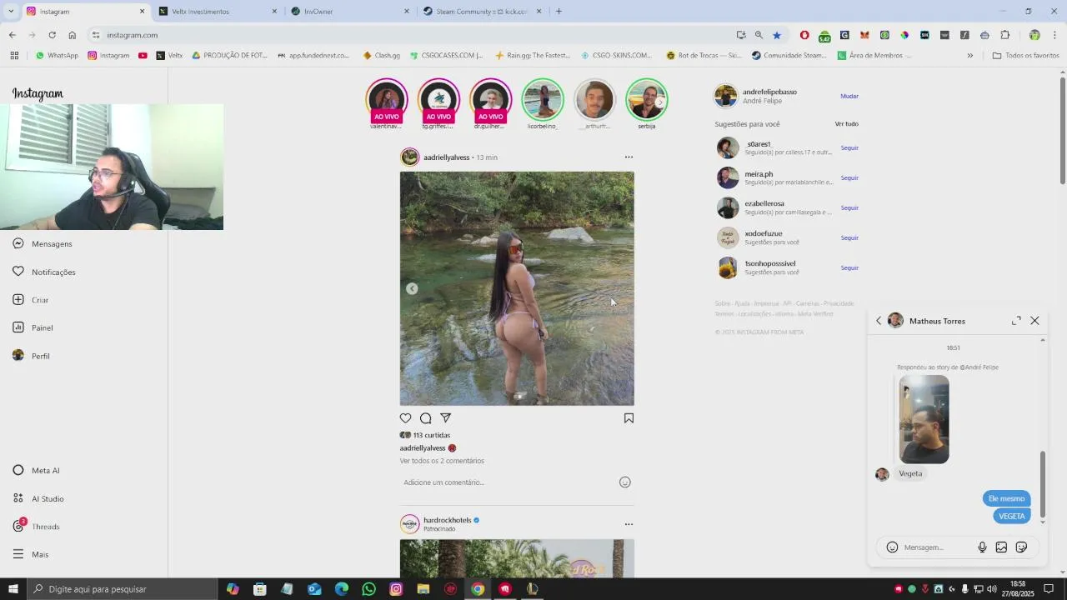
Task: Share post using paper plane icon
Action: pos(446,418)
